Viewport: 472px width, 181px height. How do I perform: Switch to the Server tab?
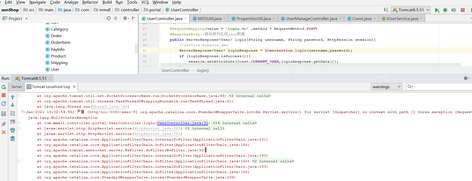[x=17, y=87]
